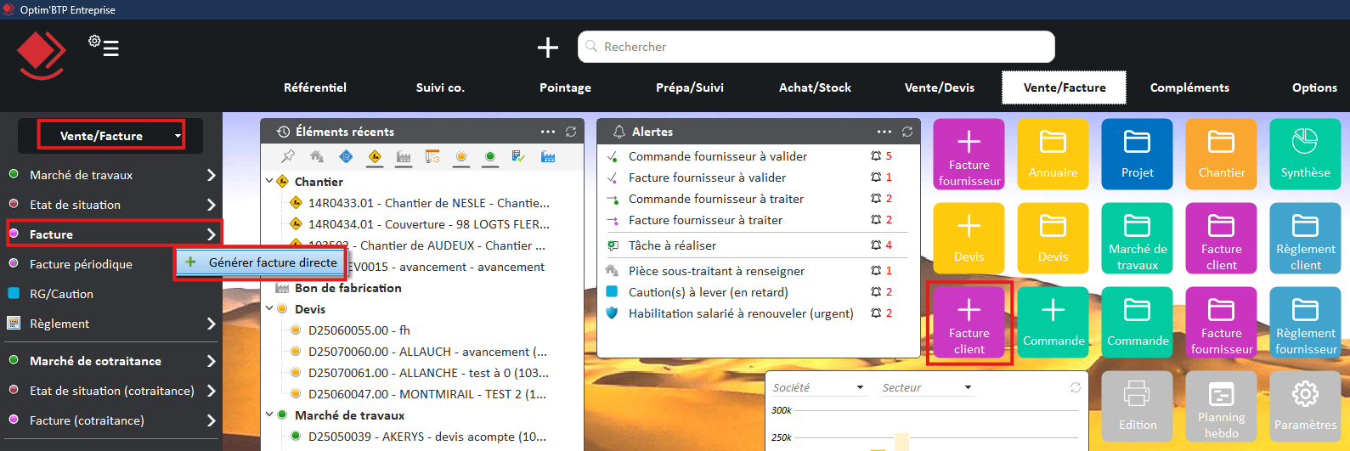
Task: Click the Rechercher search field
Action: [x=816, y=47]
